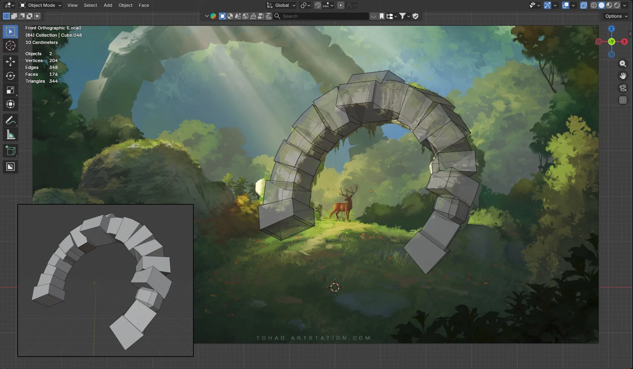Choose the Intersect selection mode icon
633x369 pixels.
coord(37,16)
